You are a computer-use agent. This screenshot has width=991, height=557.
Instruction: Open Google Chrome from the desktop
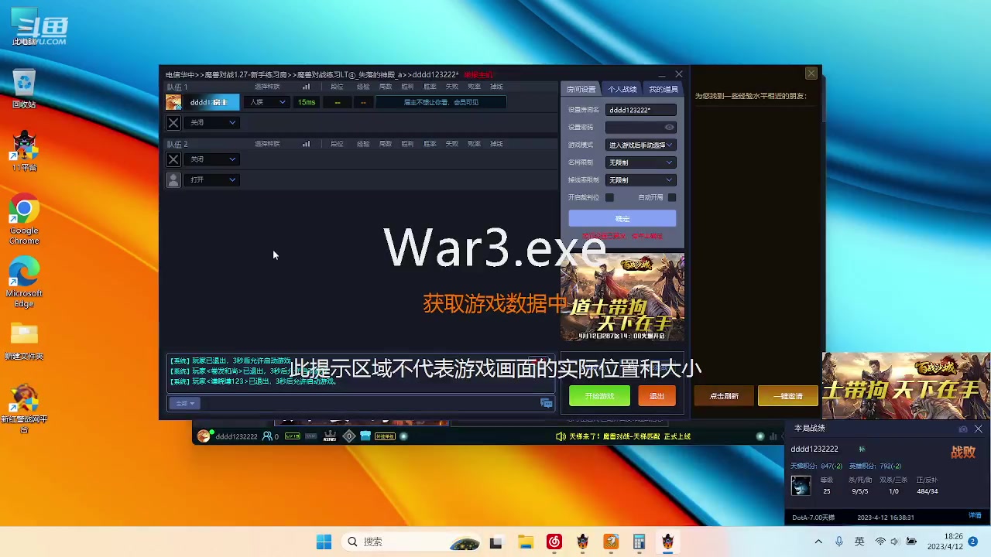pos(24,219)
